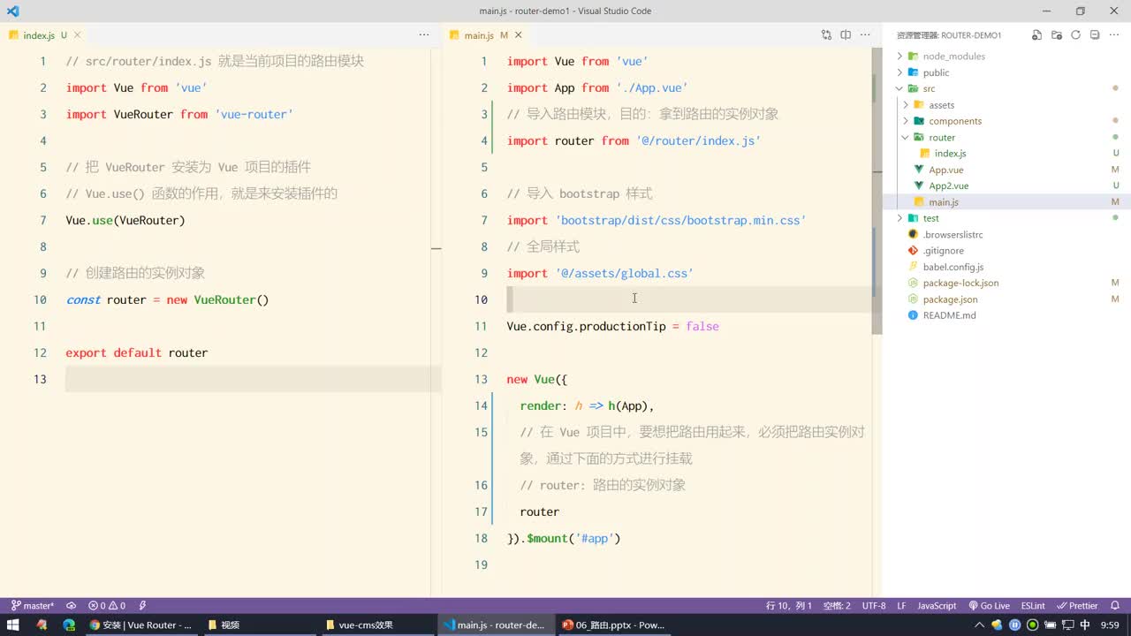The width and height of the screenshot is (1131, 636).
Task: Open explorer panel more actions menu
Action: [x=1113, y=35]
